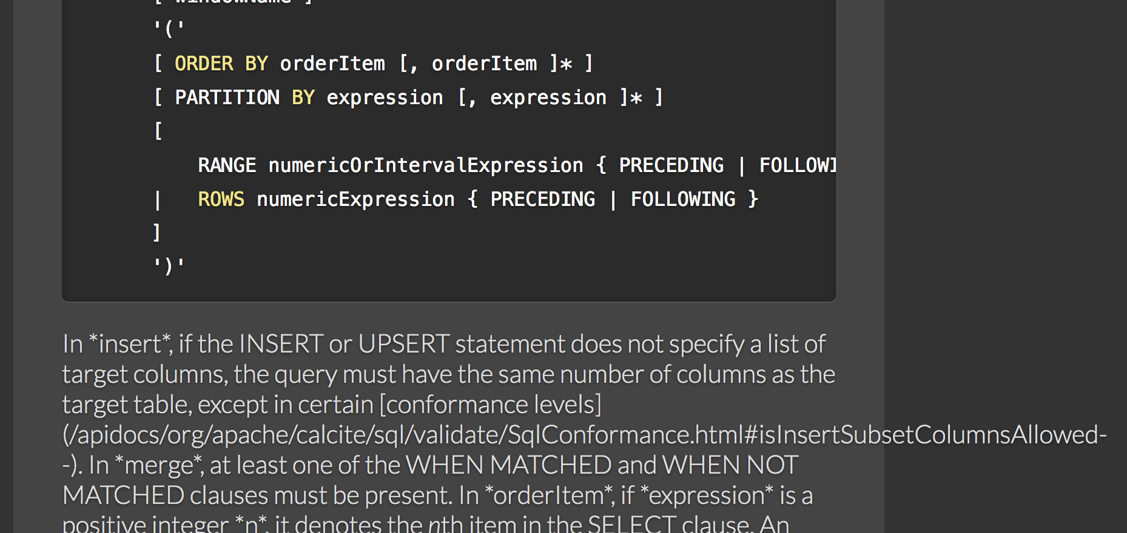Screen dimensions: 1127x533
Task: Click PRECEDING in the RANGE line
Action: (671, 165)
